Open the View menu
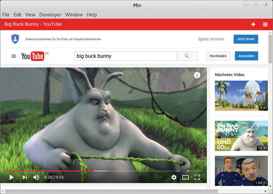 point(30,15)
